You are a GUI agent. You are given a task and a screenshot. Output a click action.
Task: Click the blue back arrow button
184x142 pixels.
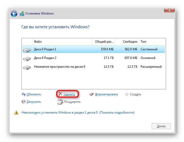coord(14,14)
